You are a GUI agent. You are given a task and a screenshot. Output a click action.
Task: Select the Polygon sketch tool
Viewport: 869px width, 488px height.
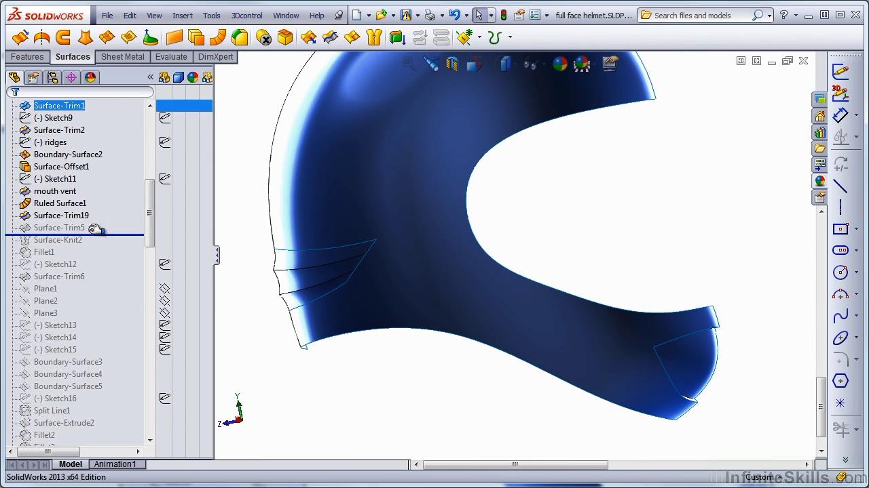tap(840, 381)
